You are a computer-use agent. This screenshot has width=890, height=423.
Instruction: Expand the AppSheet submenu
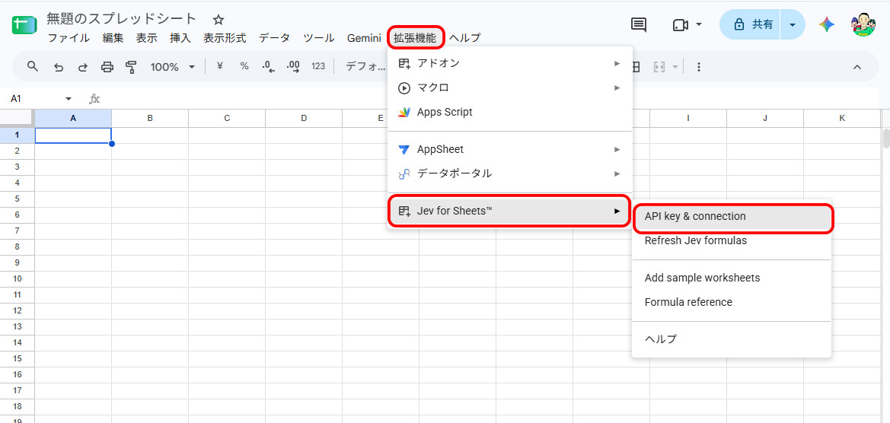tap(509, 149)
